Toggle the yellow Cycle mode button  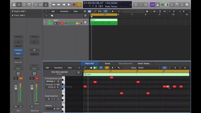coord(79,5)
